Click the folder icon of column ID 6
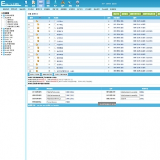The height and width of the screenshot is (160, 160). (x=38, y=48)
